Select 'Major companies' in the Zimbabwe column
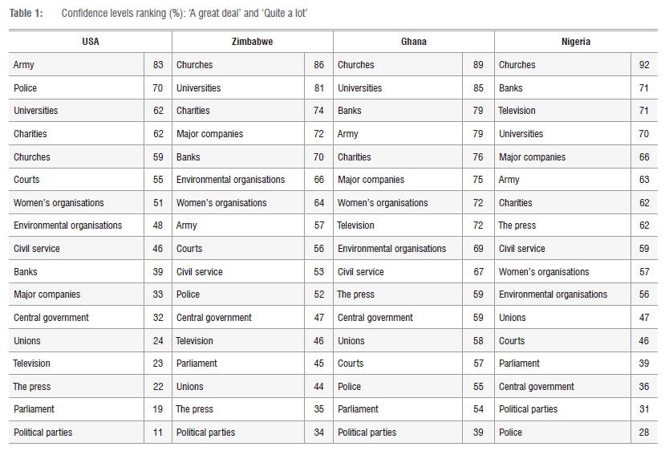This screenshot has width=669, height=455. click(209, 133)
